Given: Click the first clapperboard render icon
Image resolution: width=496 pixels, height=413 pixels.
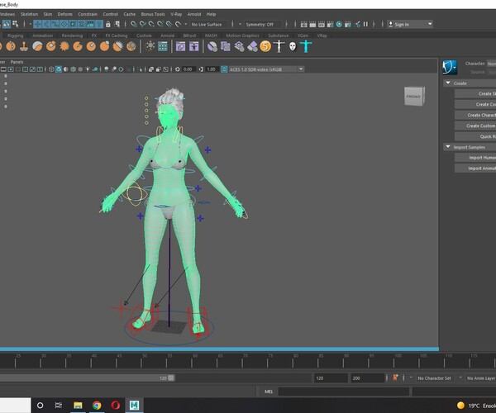Looking at the screenshot, I should tap(303, 24).
